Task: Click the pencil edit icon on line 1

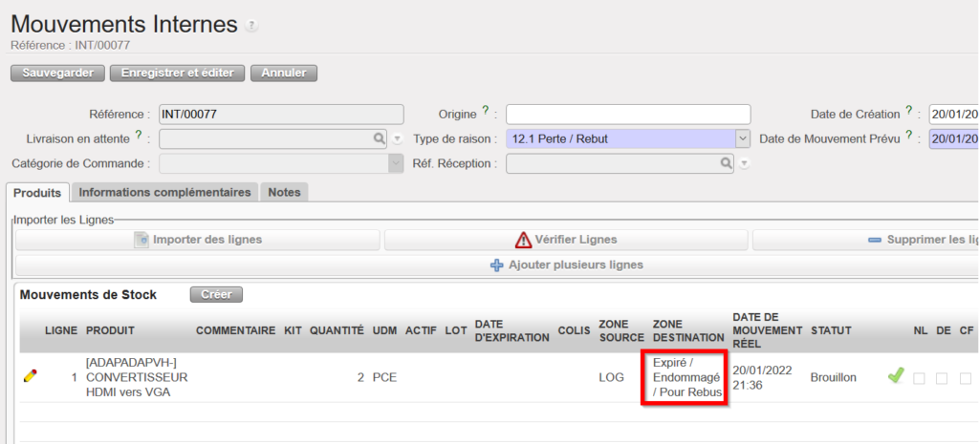Action: click(x=30, y=377)
